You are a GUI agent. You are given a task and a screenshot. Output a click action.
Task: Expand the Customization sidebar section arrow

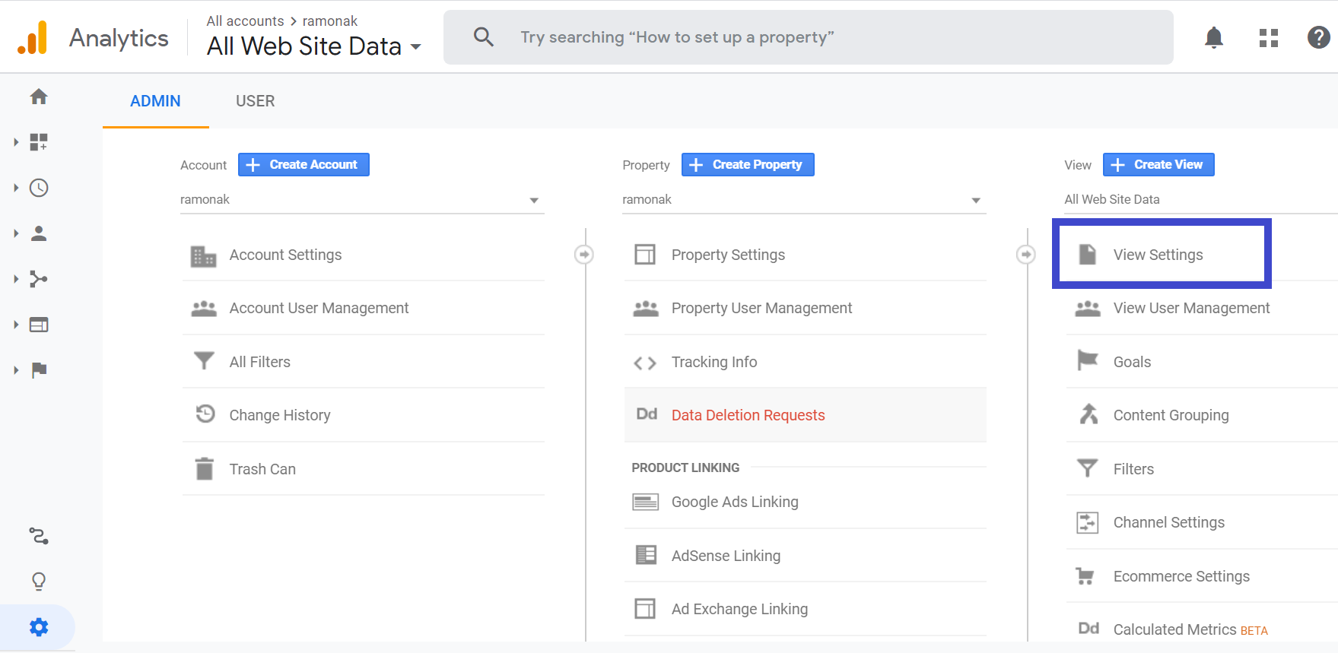(16, 142)
